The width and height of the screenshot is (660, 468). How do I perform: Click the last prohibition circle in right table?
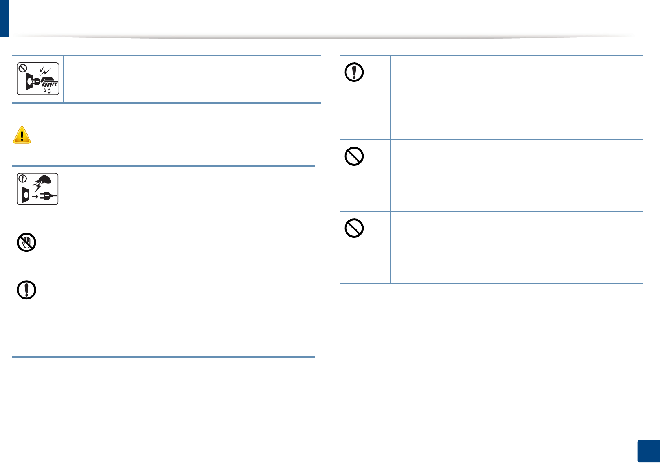(x=354, y=228)
